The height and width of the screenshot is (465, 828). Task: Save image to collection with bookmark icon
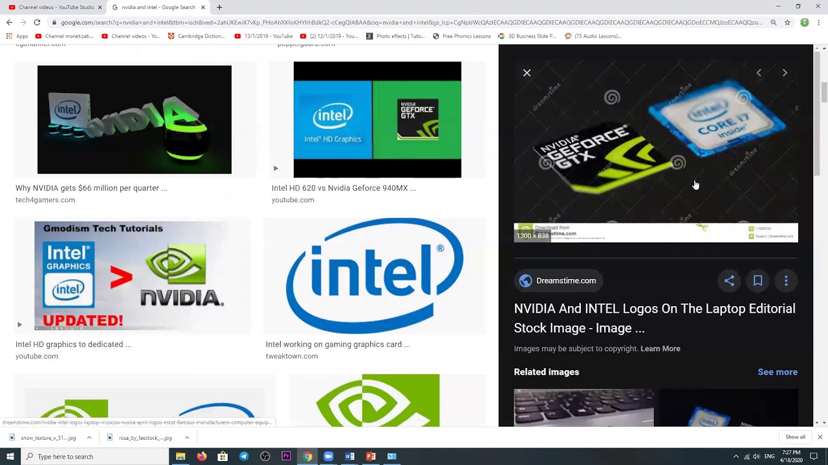tap(757, 280)
